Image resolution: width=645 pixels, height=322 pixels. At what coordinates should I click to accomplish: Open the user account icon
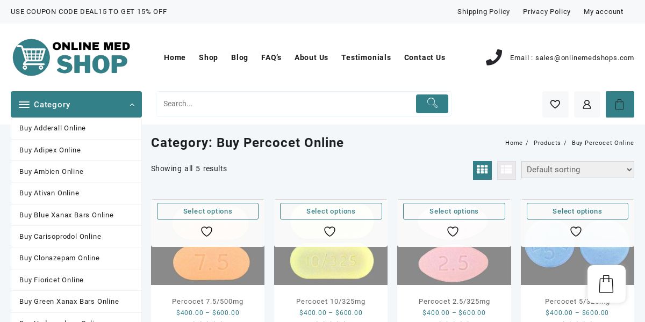coord(587,104)
